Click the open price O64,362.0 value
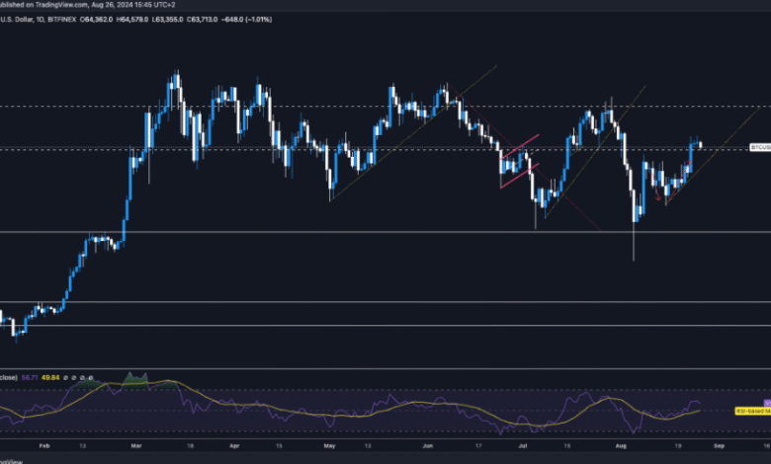This screenshot has width=771, height=464. click(x=97, y=20)
